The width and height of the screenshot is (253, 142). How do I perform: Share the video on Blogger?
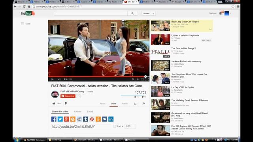click(x=73, y=119)
